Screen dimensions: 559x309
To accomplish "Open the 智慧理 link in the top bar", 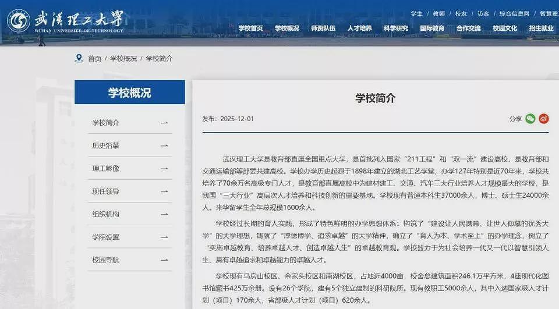I will (549, 13).
